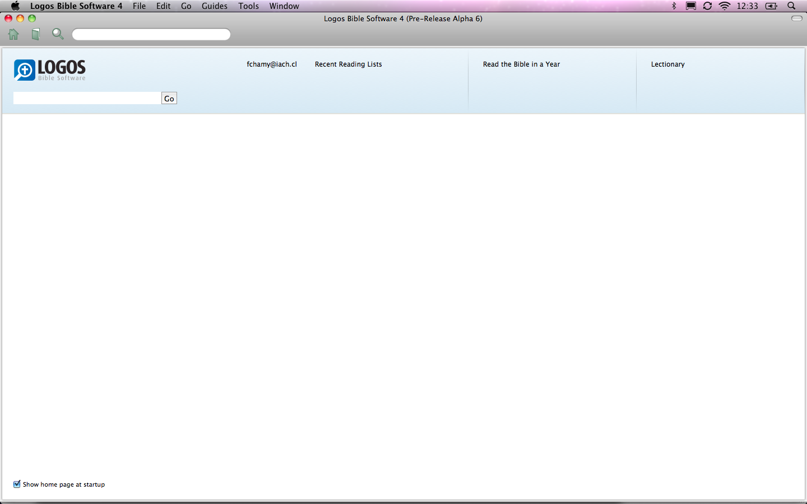Image resolution: width=807 pixels, height=504 pixels.
Task: Open the File menu
Action: [139, 6]
